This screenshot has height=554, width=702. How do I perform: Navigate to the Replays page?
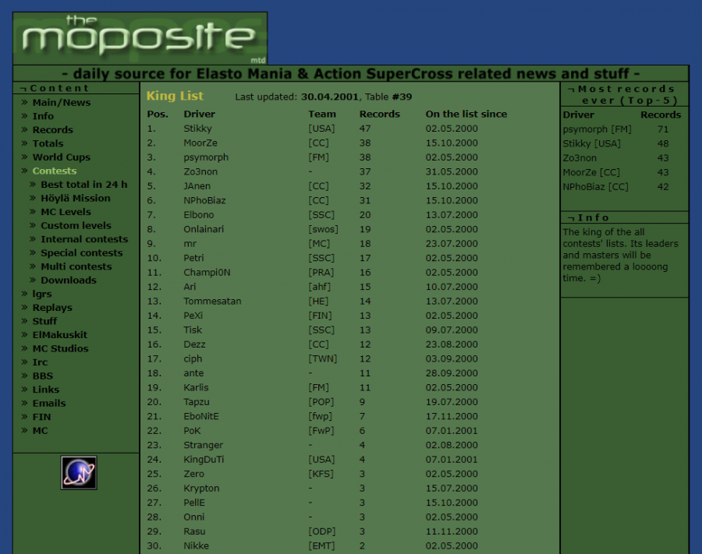pyautogui.click(x=51, y=308)
